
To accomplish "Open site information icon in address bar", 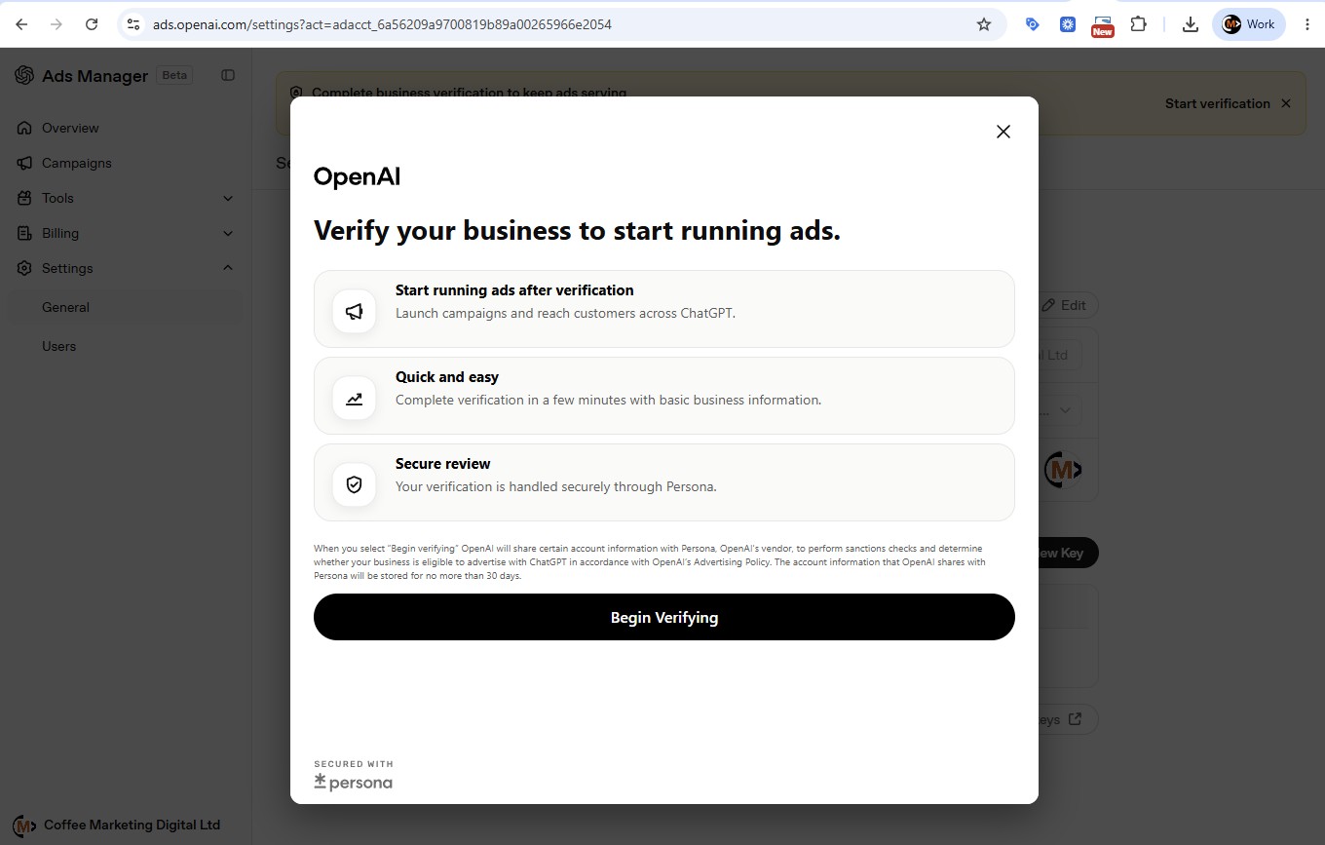I will (134, 24).
